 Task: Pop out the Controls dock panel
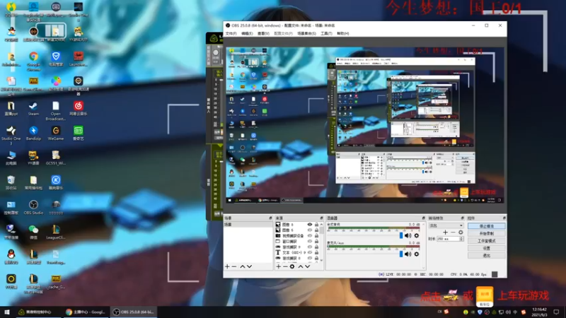504,218
